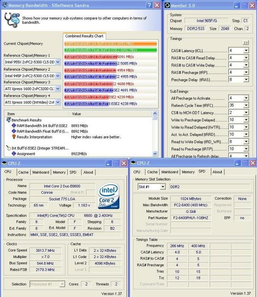The image size is (257, 297).
Task: Click the Rated FSB 2179.3 MHz value
Action: tap(45, 270)
